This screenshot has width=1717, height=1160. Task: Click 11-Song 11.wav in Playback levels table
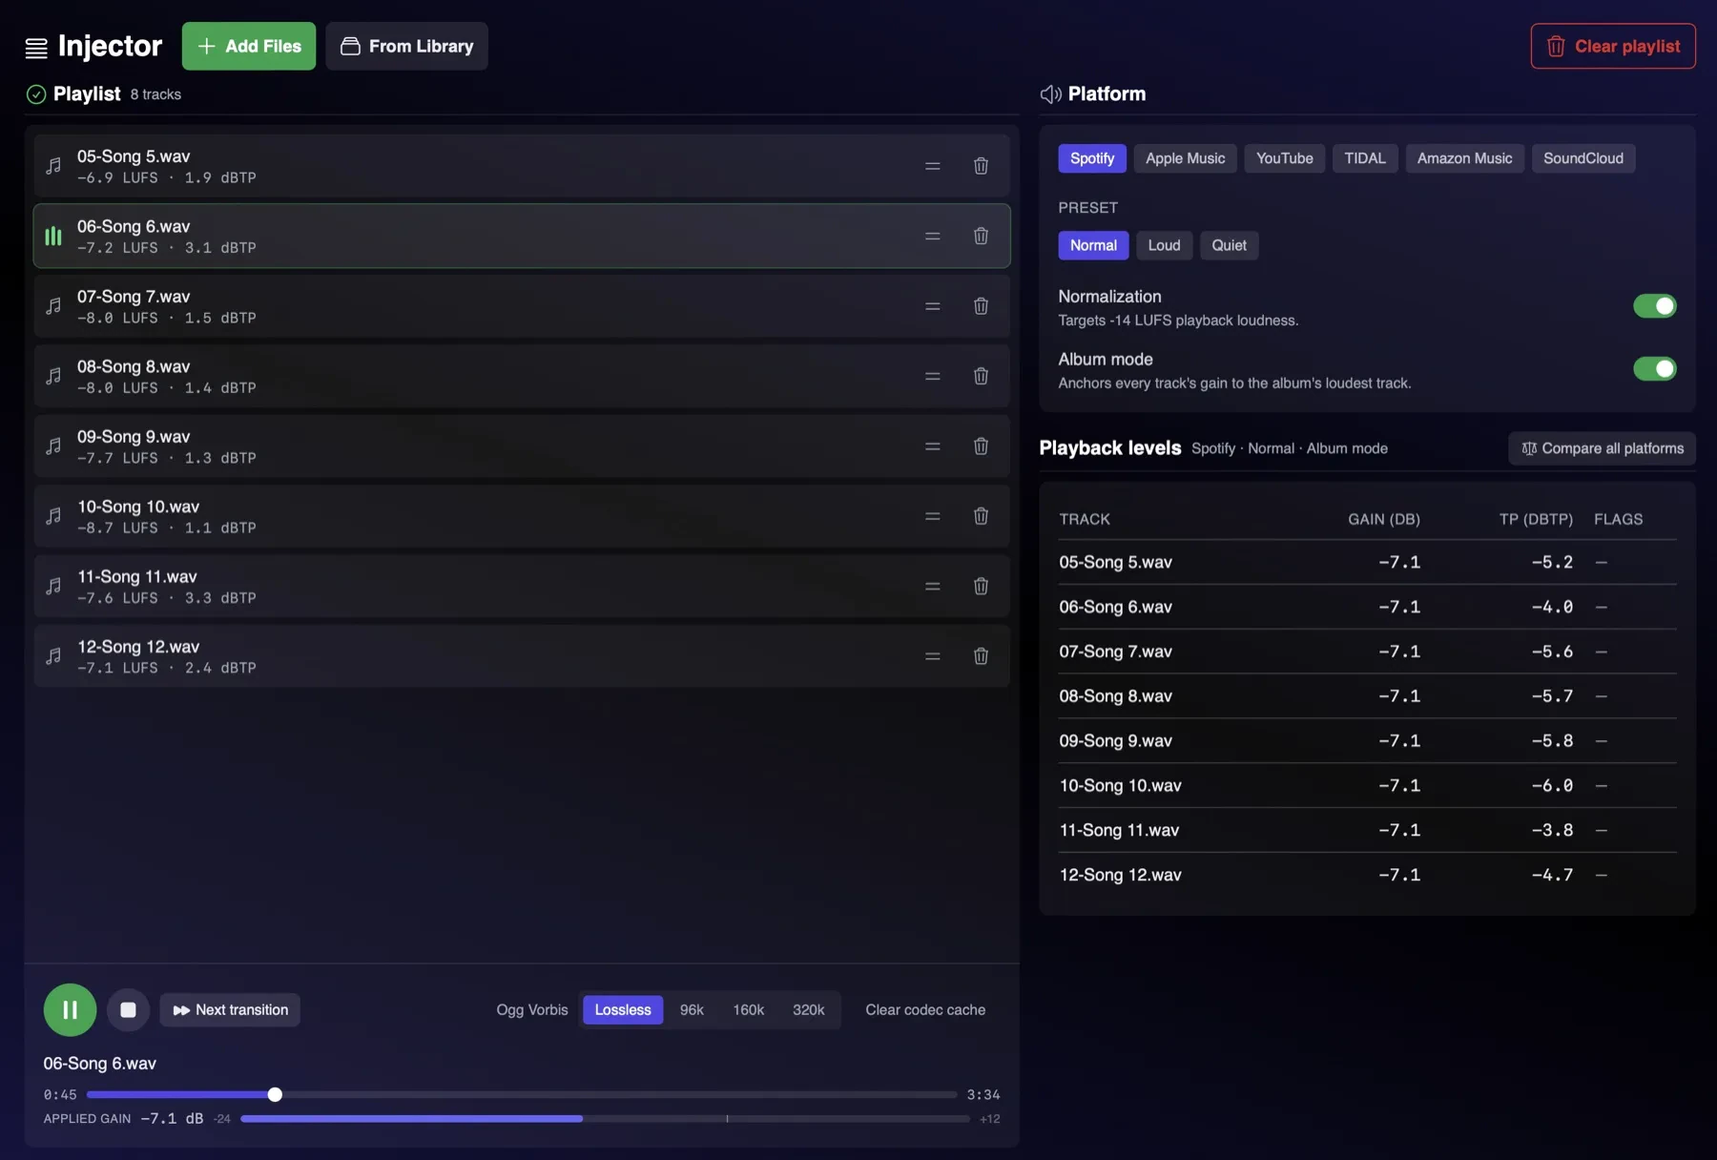pyautogui.click(x=1119, y=830)
